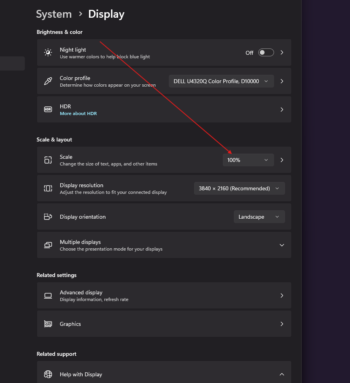Collapse the Help with Display section
This screenshot has width=350, height=383.
coord(281,374)
